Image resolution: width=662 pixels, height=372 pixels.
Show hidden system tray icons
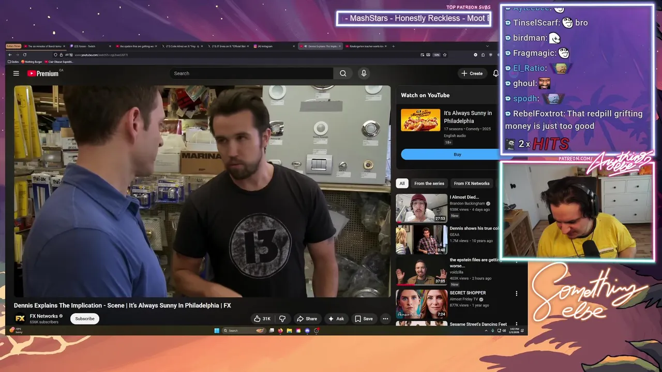pos(486,331)
